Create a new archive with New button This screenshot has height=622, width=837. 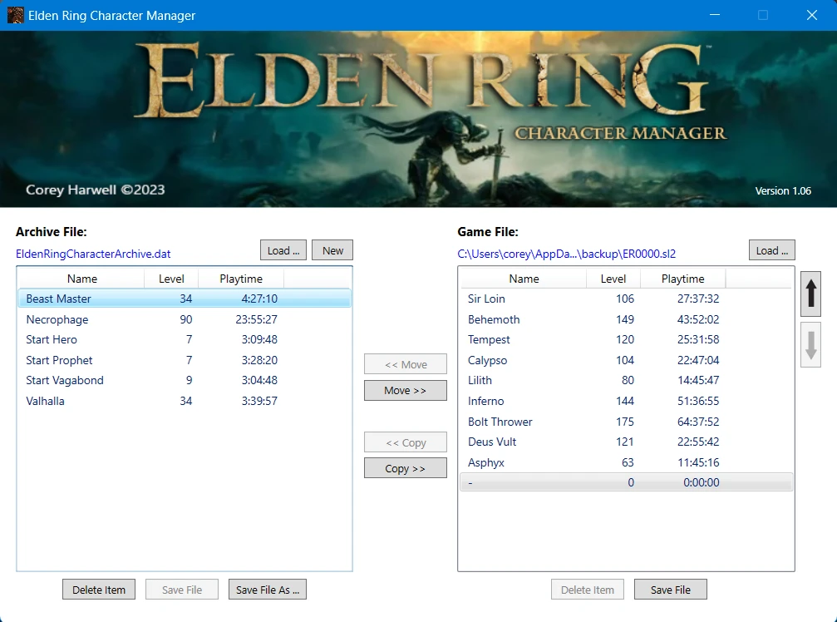[332, 250]
